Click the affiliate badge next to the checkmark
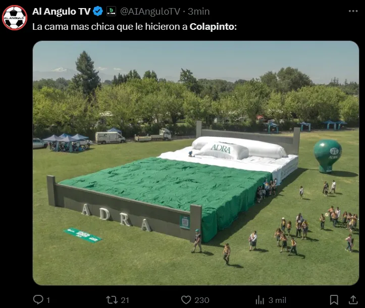 111,11
